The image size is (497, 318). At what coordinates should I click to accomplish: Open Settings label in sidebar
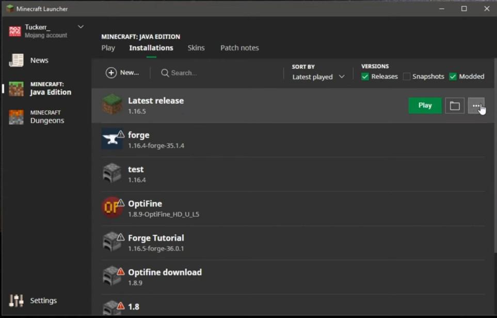tap(43, 300)
